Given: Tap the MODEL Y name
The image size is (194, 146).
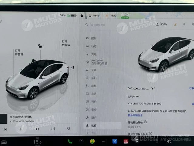Looking at the screenshot, I should [x=141, y=89].
